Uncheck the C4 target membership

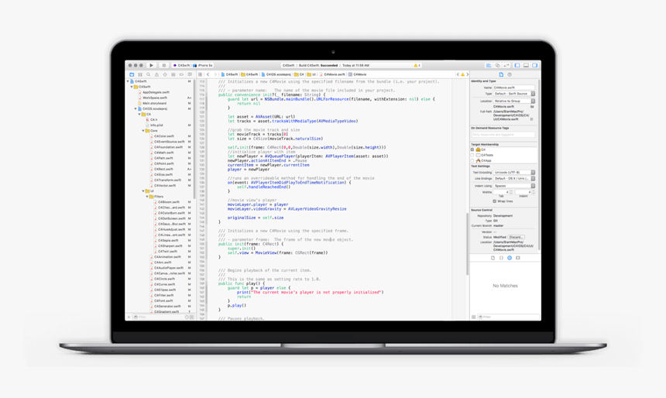click(472, 149)
